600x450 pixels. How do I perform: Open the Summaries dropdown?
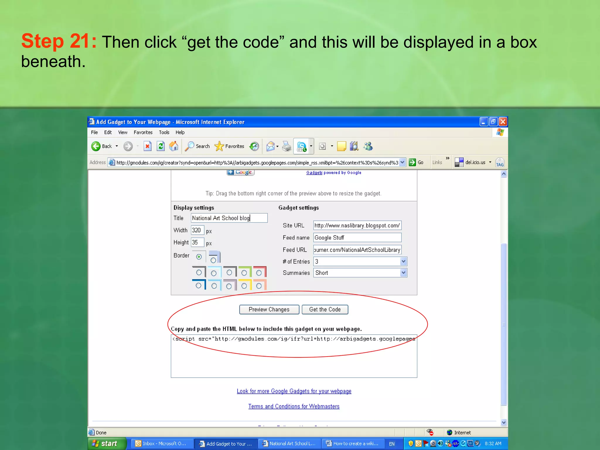coord(403,273)
